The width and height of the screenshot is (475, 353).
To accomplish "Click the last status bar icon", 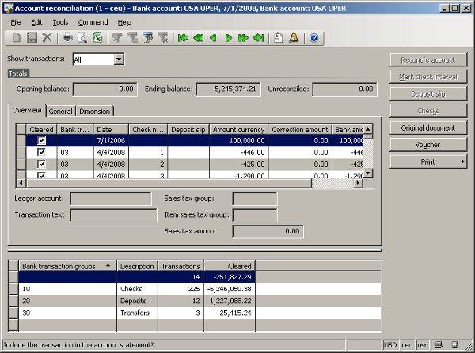I will pos(455,345).
